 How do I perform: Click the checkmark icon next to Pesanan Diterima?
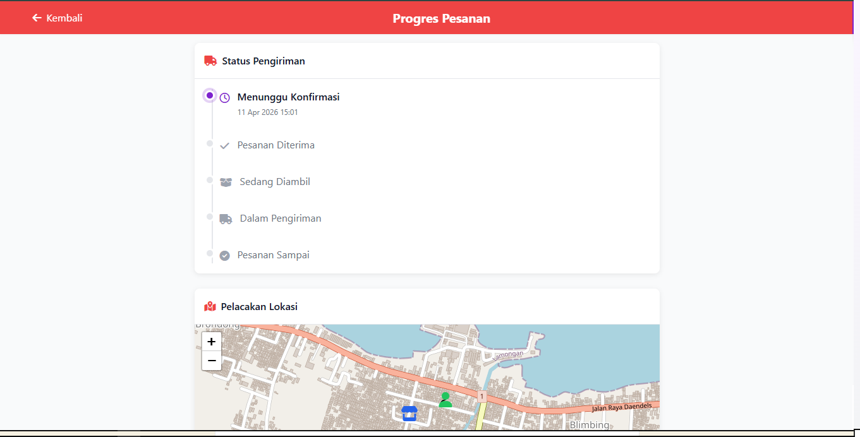[x=224, y=146]
